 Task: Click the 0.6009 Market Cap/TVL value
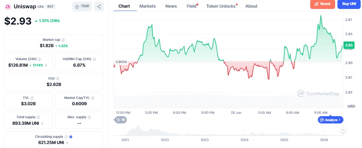[79, 104]
